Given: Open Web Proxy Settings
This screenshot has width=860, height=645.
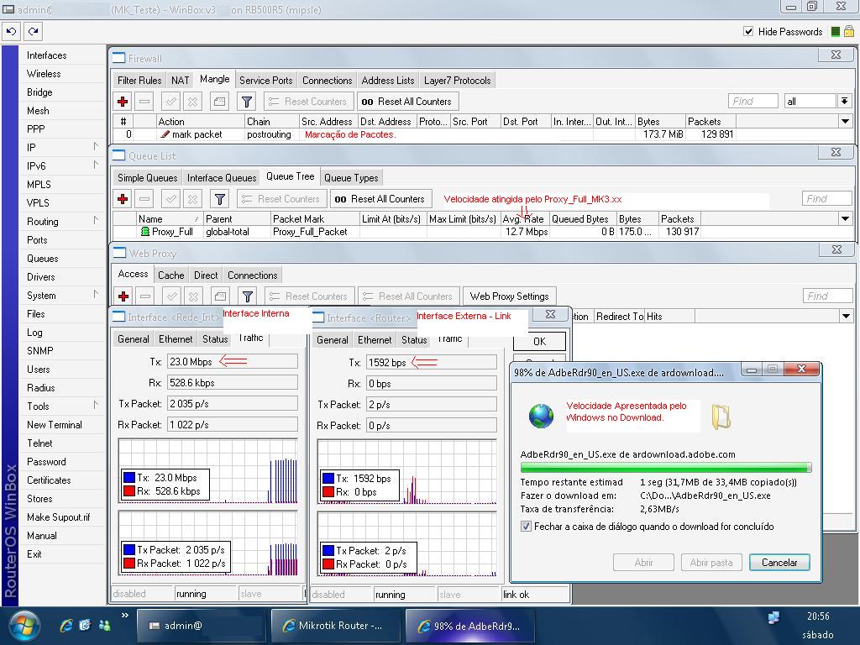Looking at the screenshot, I should click(x=509, y=296).
